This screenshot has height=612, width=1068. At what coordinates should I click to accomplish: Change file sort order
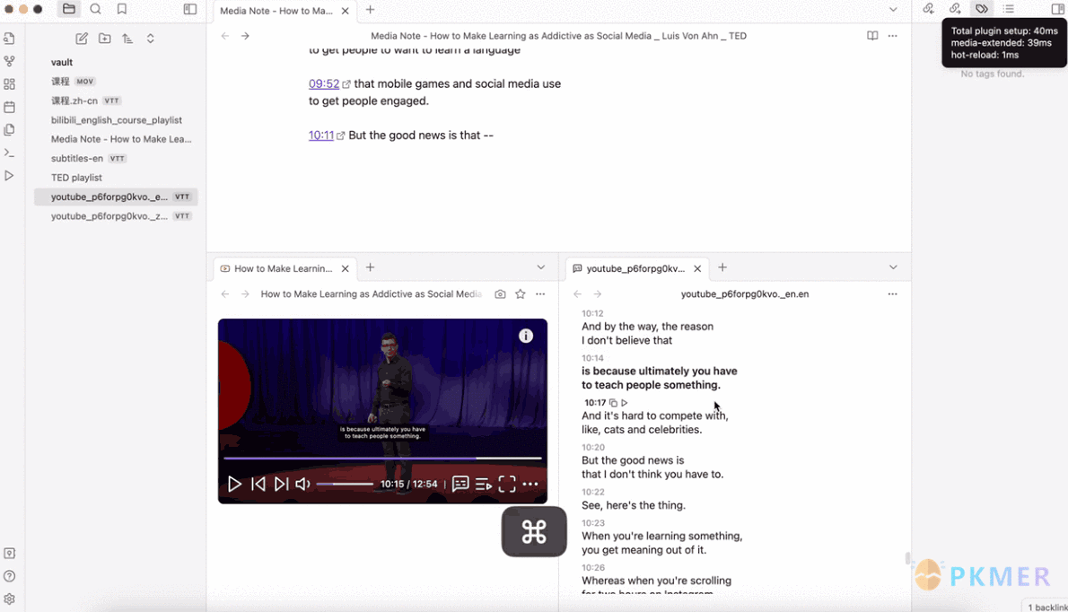click(127, 38)
